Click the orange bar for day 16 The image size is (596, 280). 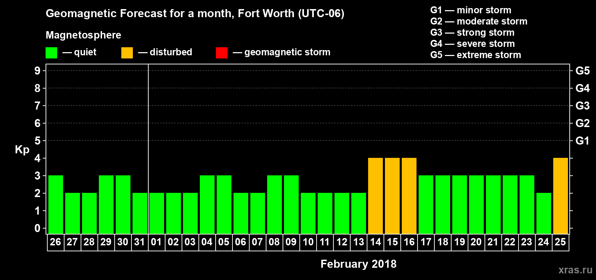(409, 196)
